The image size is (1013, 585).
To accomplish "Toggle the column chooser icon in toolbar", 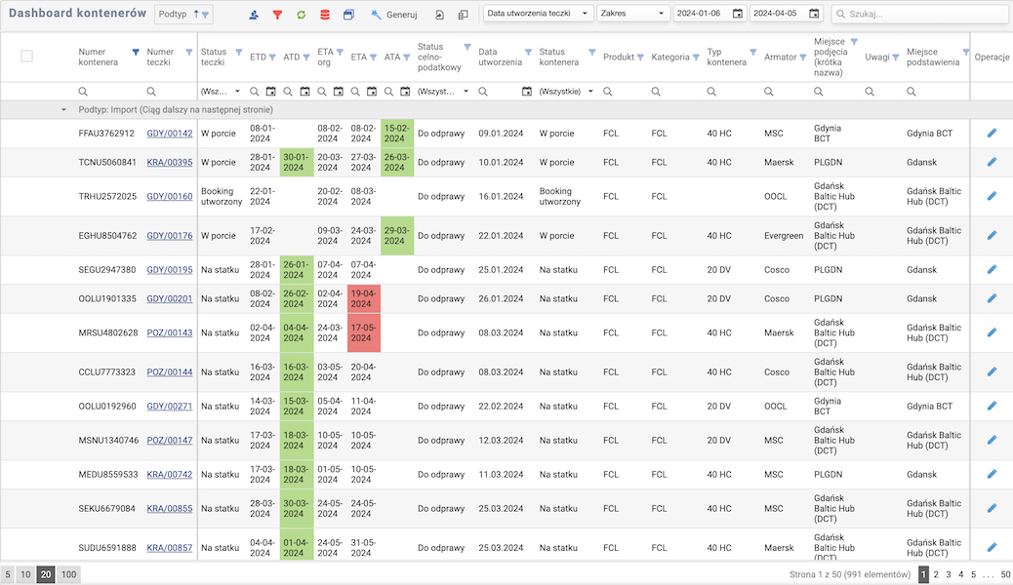I will tap(464, 15).
